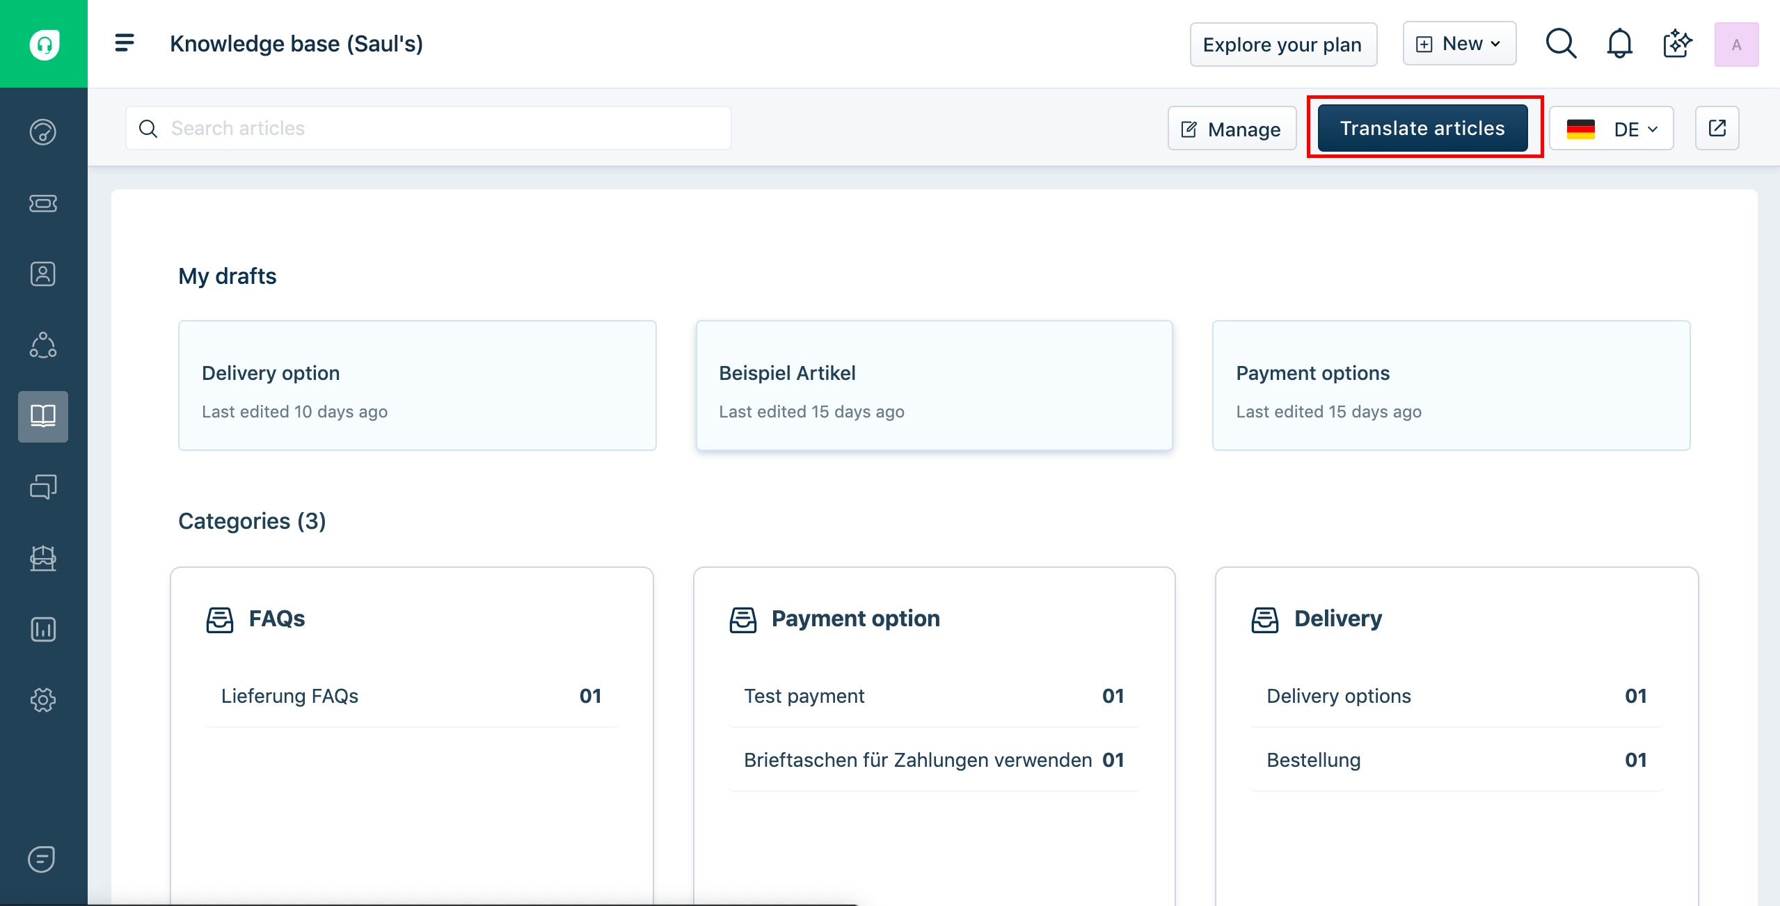Viewport: 1780px width, 906px height.
Task: Open the Admin settings gear icon
Action: pos(43,700)
